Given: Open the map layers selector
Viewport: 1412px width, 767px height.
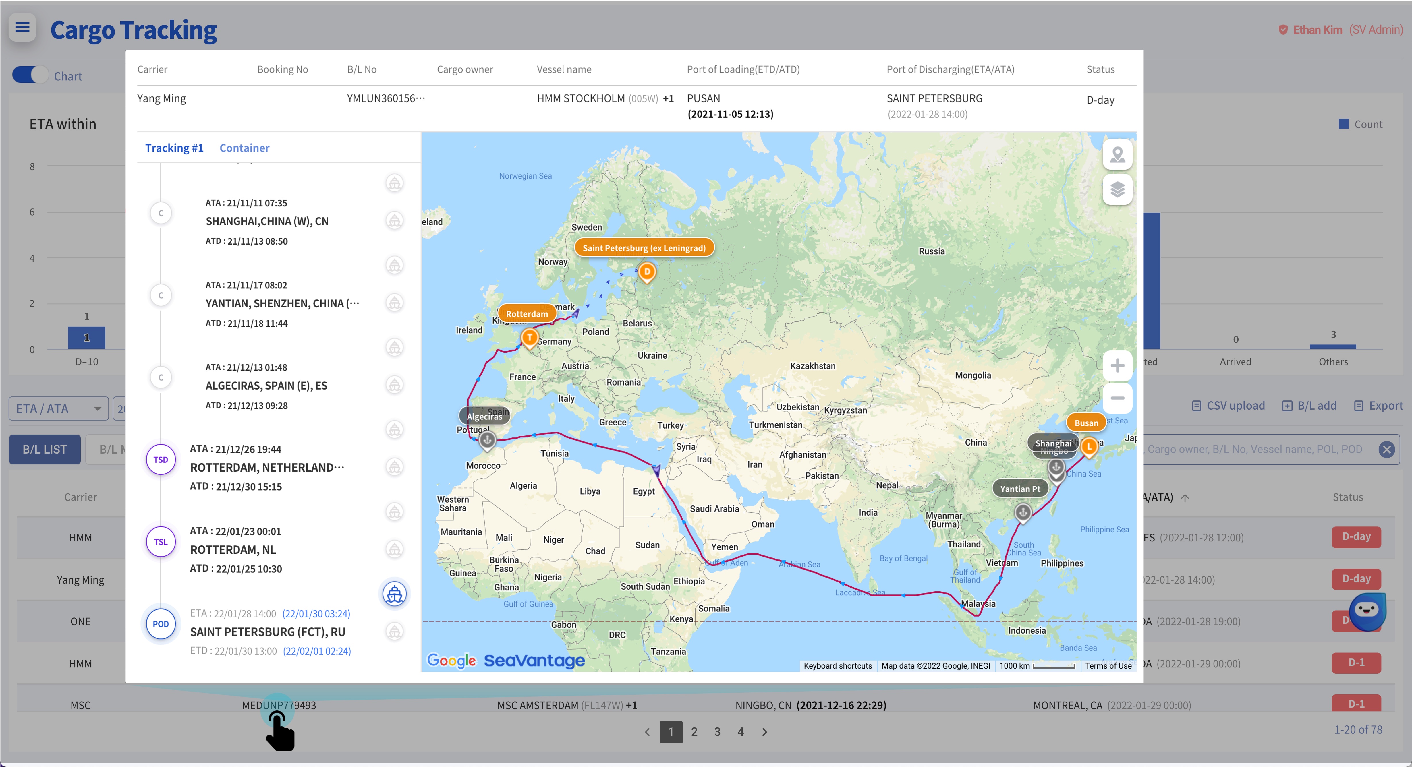Looking at the screenshot, I should pyautogui.click(x=1117, y=189).
